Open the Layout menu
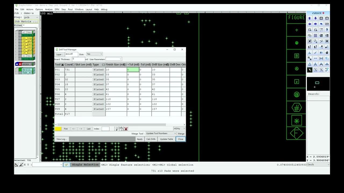Image resolution: width=344 pixels, height=193 pixels. pyautogui.click(x=89, y=9)
